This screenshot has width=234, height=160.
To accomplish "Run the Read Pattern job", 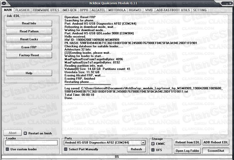I will (29, 31).
